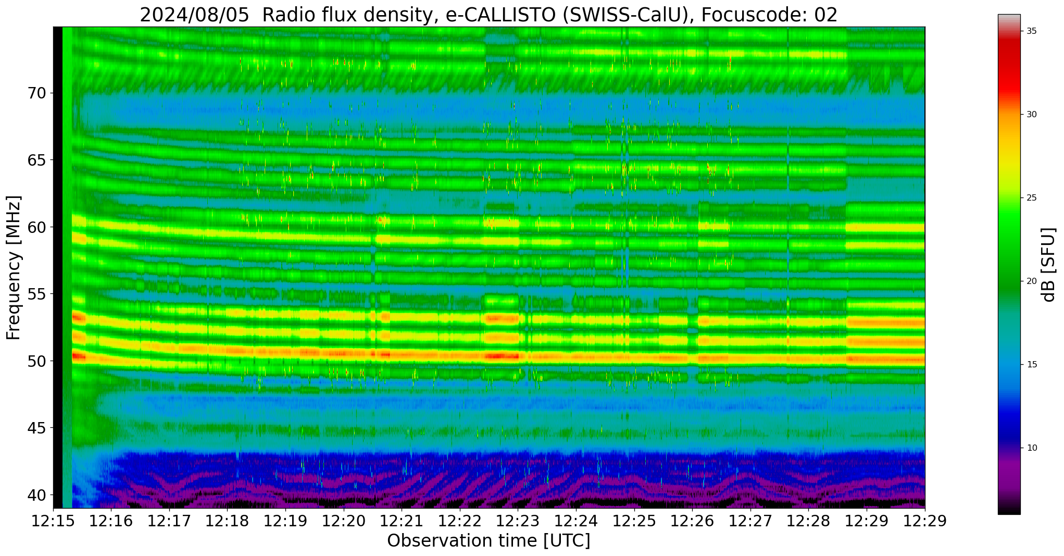Click the 12:26 time tick label
The width and height of the screenshot is (1064, 556).
tap(693, 521)
